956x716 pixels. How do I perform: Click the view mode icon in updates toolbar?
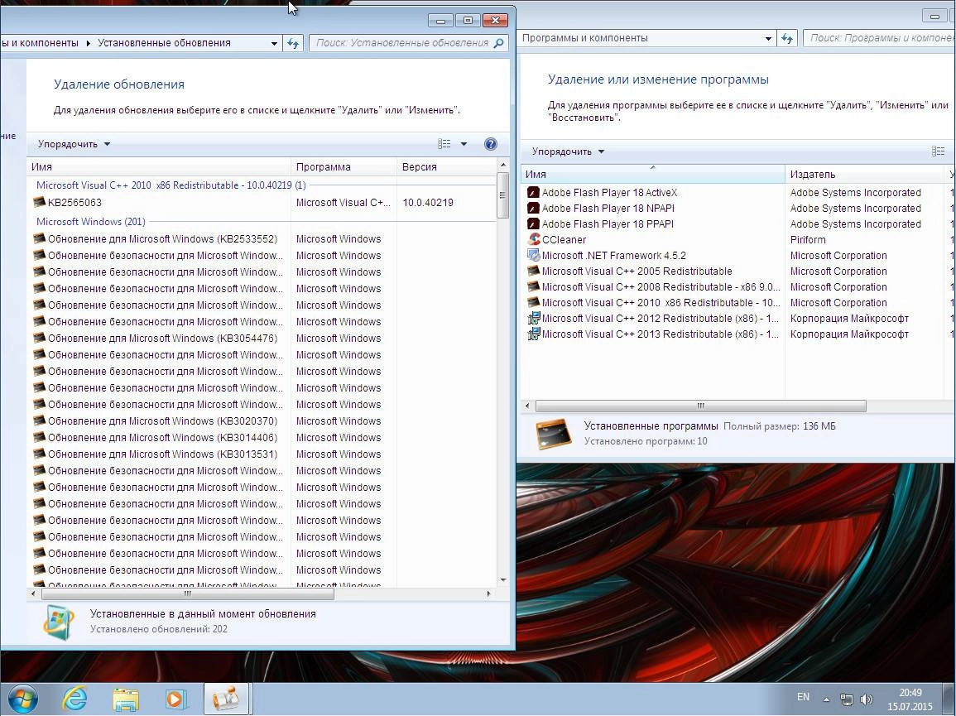coord(444,144)
